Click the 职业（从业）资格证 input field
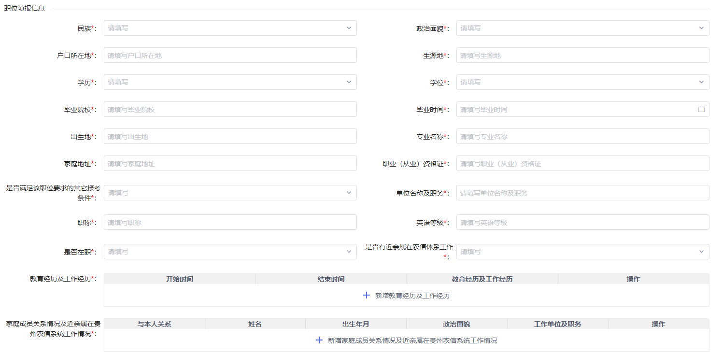Viewport: 722px width, 354px height. tap(582, 163)
